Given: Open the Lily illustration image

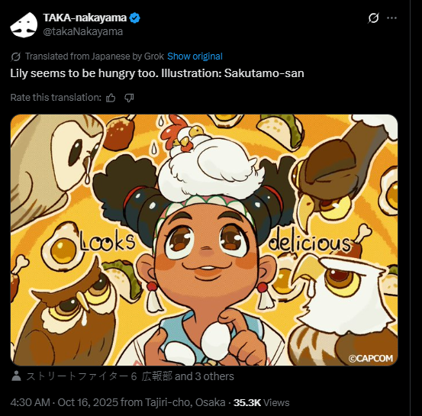Looking at the screenshot, I should [x=204, y=240].
